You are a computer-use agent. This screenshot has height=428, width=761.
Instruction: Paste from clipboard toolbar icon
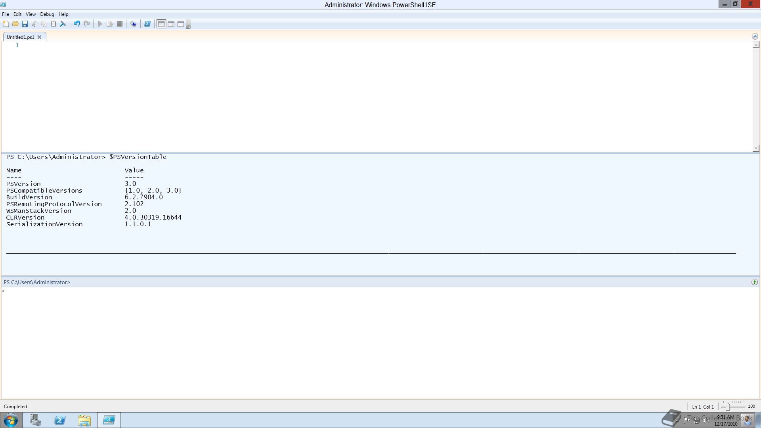tap(54, 24)
